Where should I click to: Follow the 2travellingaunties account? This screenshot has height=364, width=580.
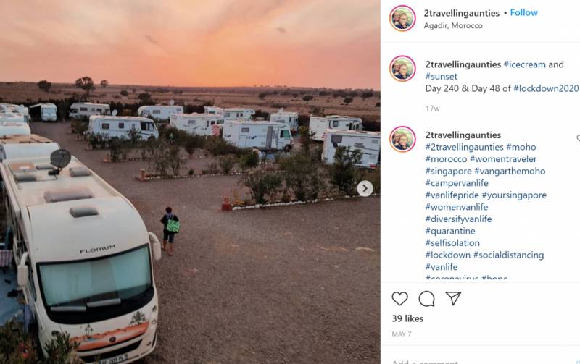pyautogui.click(x=523, y=12)
